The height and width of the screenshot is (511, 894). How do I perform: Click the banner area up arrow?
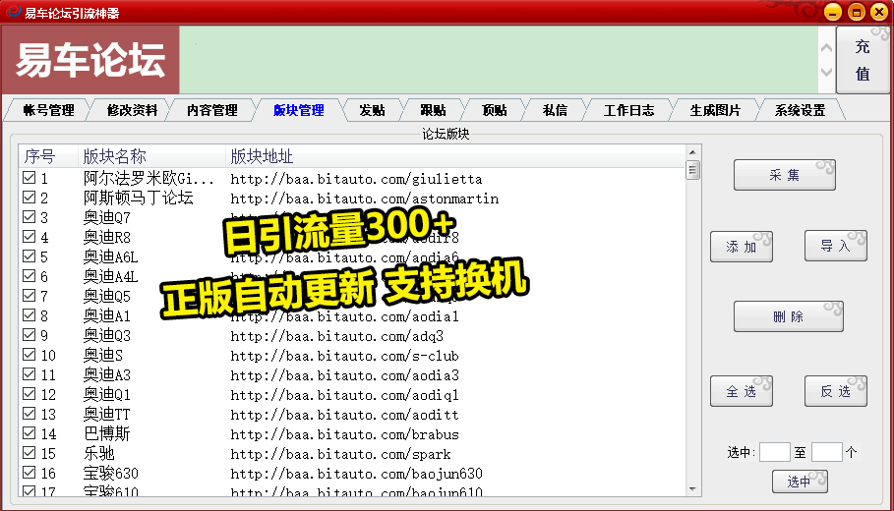click(826, 48)
